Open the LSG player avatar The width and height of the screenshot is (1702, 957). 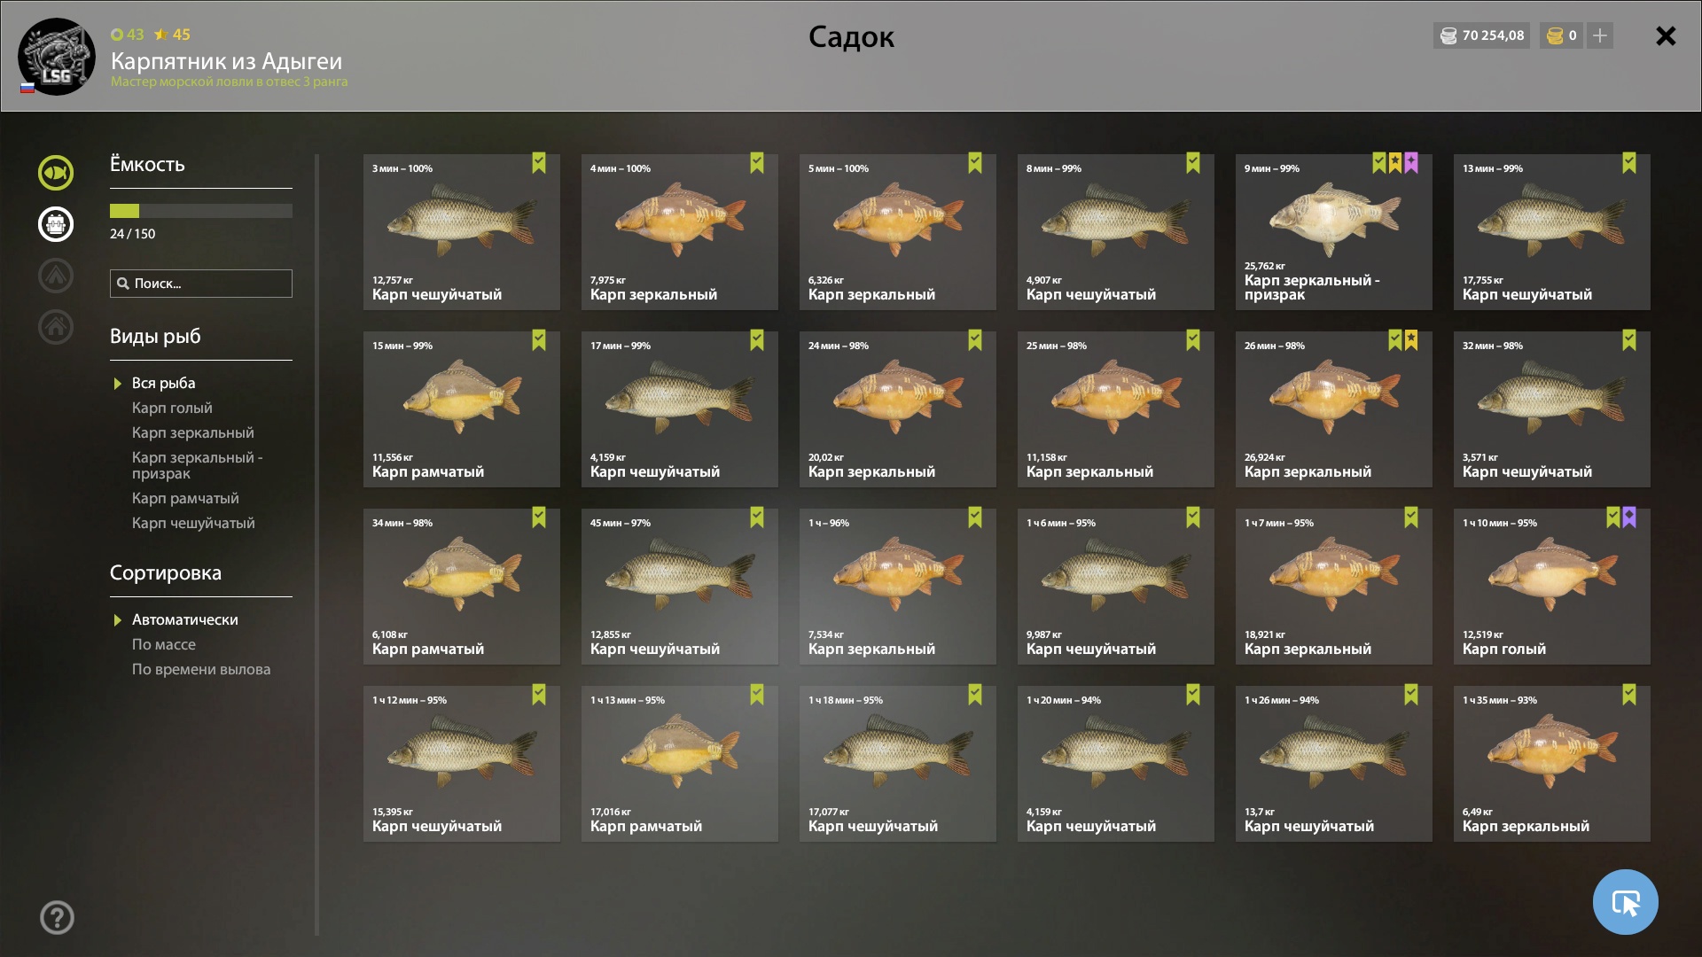click(x=57, y=57)
